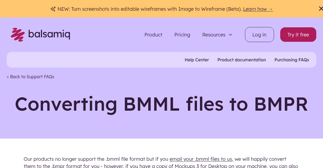This screenshot has height=168, width=323.
Task: Click Log in
Action: 259,35
